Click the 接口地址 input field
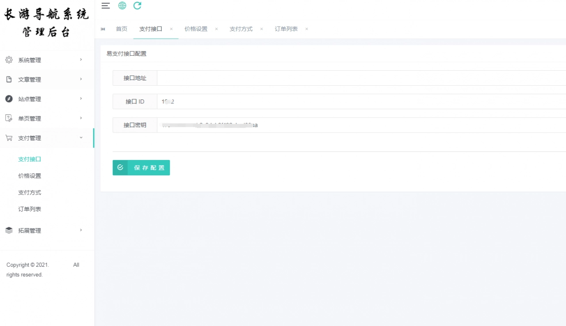 point(361,78)
